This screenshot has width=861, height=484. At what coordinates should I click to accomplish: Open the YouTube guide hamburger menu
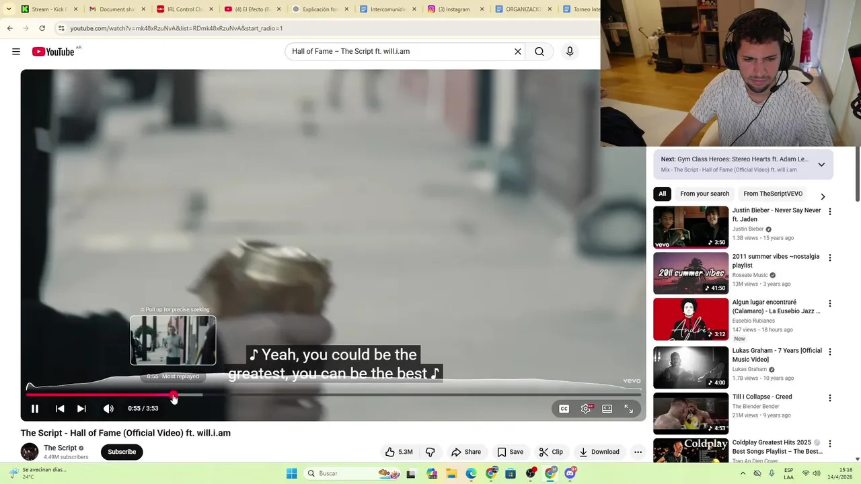16,52
